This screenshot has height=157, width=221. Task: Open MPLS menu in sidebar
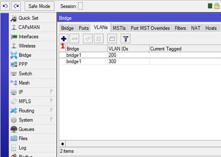click(33, 101)
